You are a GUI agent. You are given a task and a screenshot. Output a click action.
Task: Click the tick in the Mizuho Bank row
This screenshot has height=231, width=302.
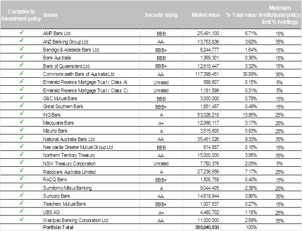[22, 130]
